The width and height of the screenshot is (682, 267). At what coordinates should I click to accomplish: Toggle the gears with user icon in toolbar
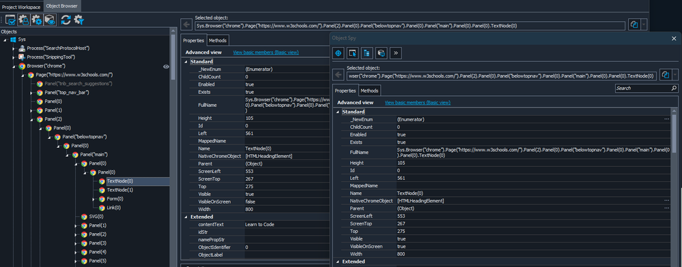point(23,20)
